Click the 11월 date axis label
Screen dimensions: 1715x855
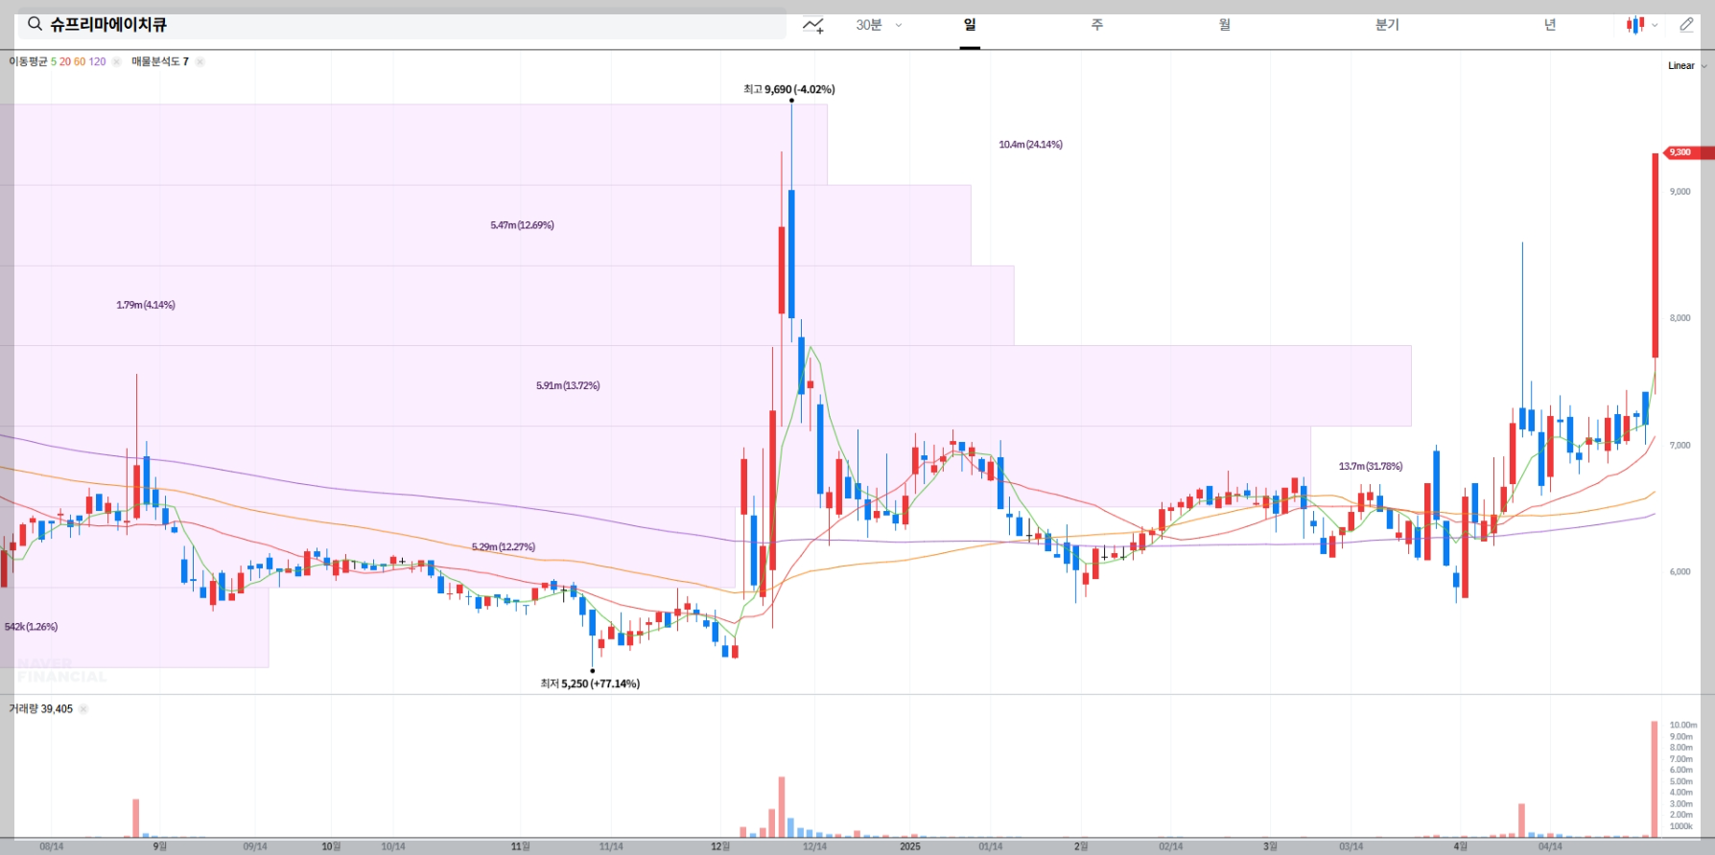[520, 846]
